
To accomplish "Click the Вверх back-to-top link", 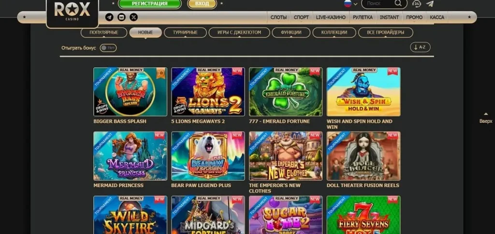I will (486, 118).
